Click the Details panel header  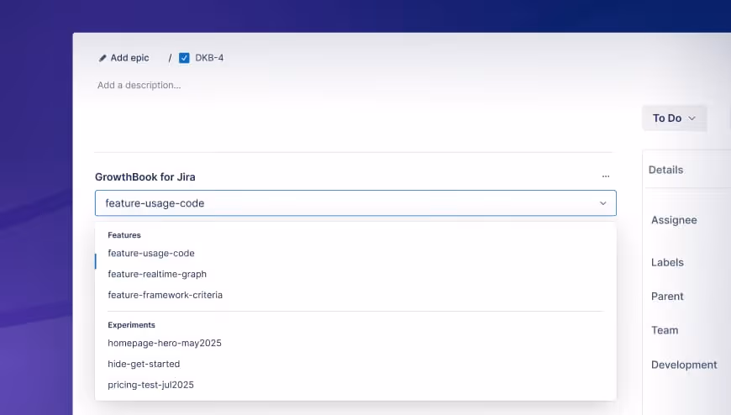coord(665,170)
